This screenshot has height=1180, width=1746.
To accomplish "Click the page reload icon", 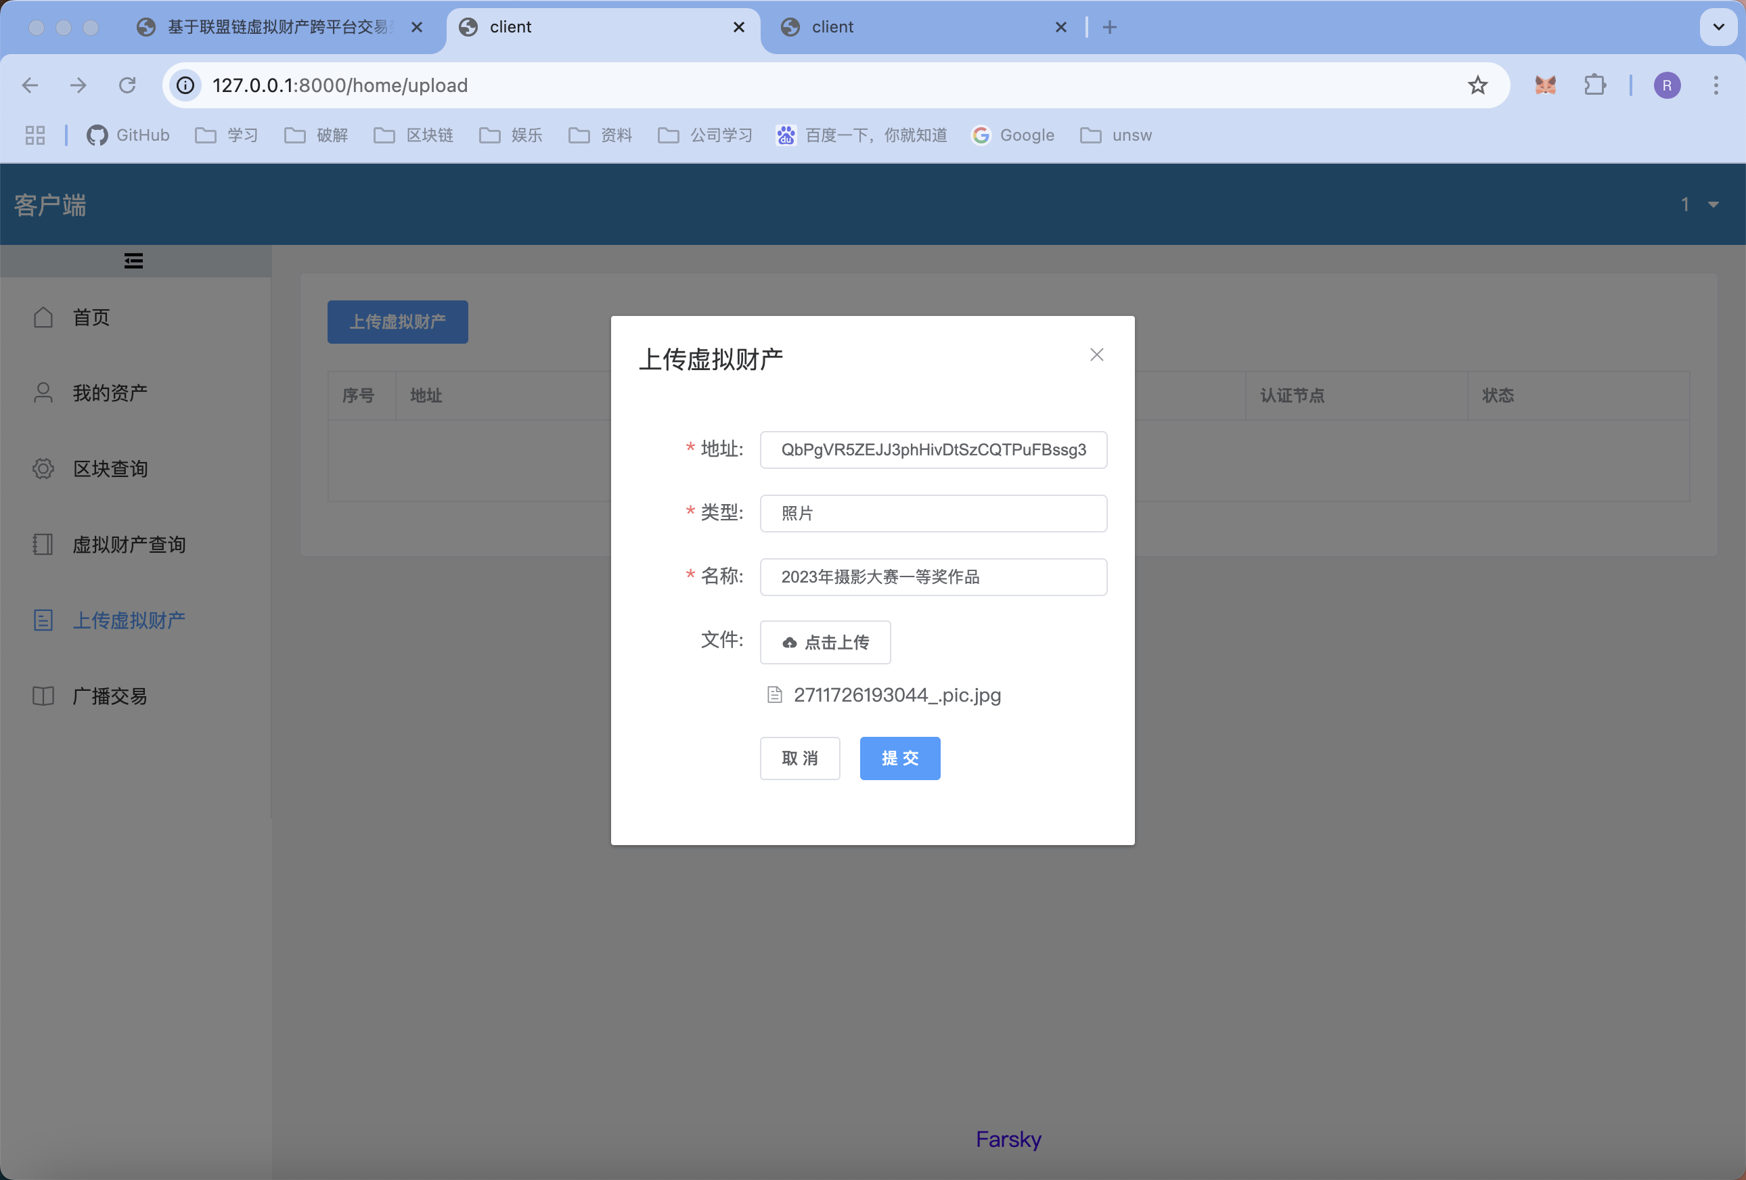I will tap(127, 85).
